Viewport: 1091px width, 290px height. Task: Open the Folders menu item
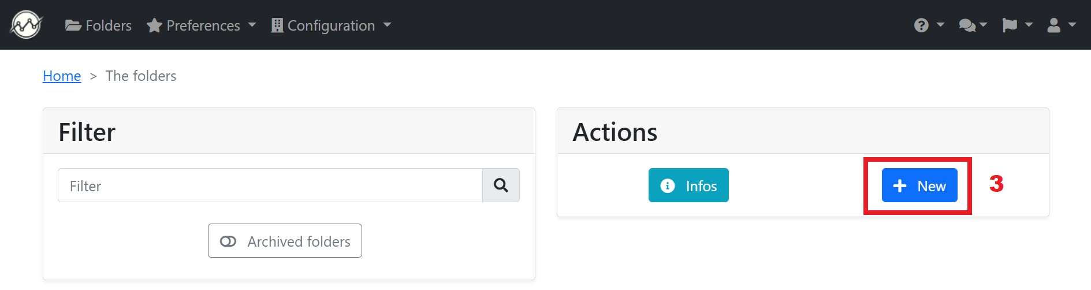click(x=98, y=25)
